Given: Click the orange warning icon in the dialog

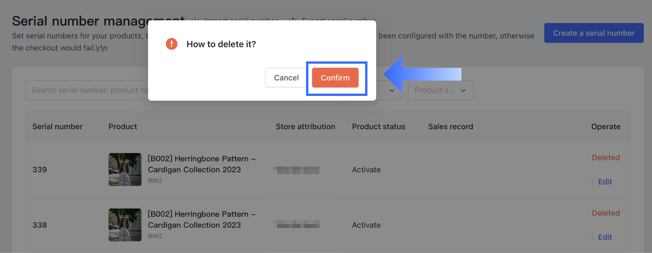Looking at the screenshot, I should [171, 44].
